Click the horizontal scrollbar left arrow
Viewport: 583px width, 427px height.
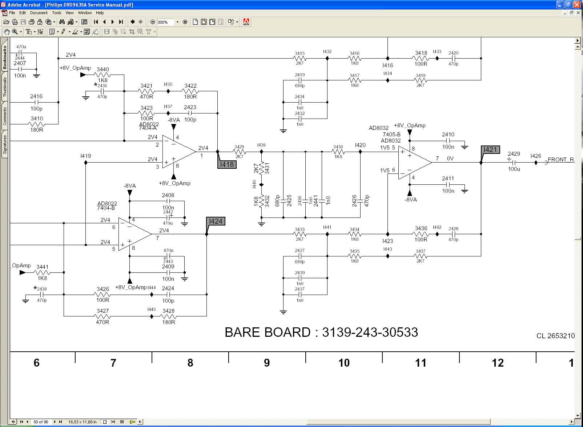[x=140, y=422]
